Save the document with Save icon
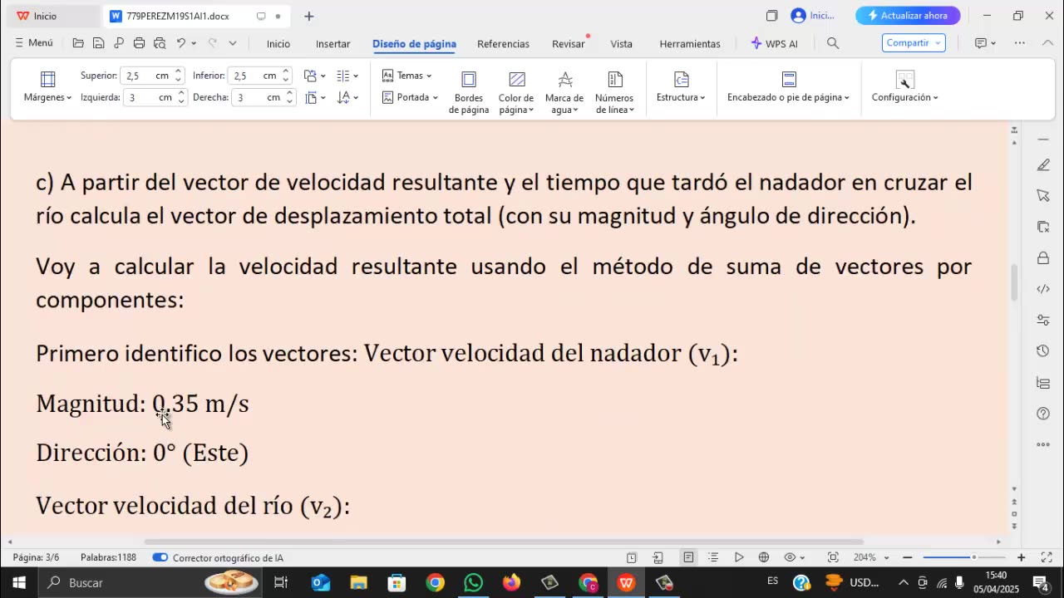 (x=98, y=43)
